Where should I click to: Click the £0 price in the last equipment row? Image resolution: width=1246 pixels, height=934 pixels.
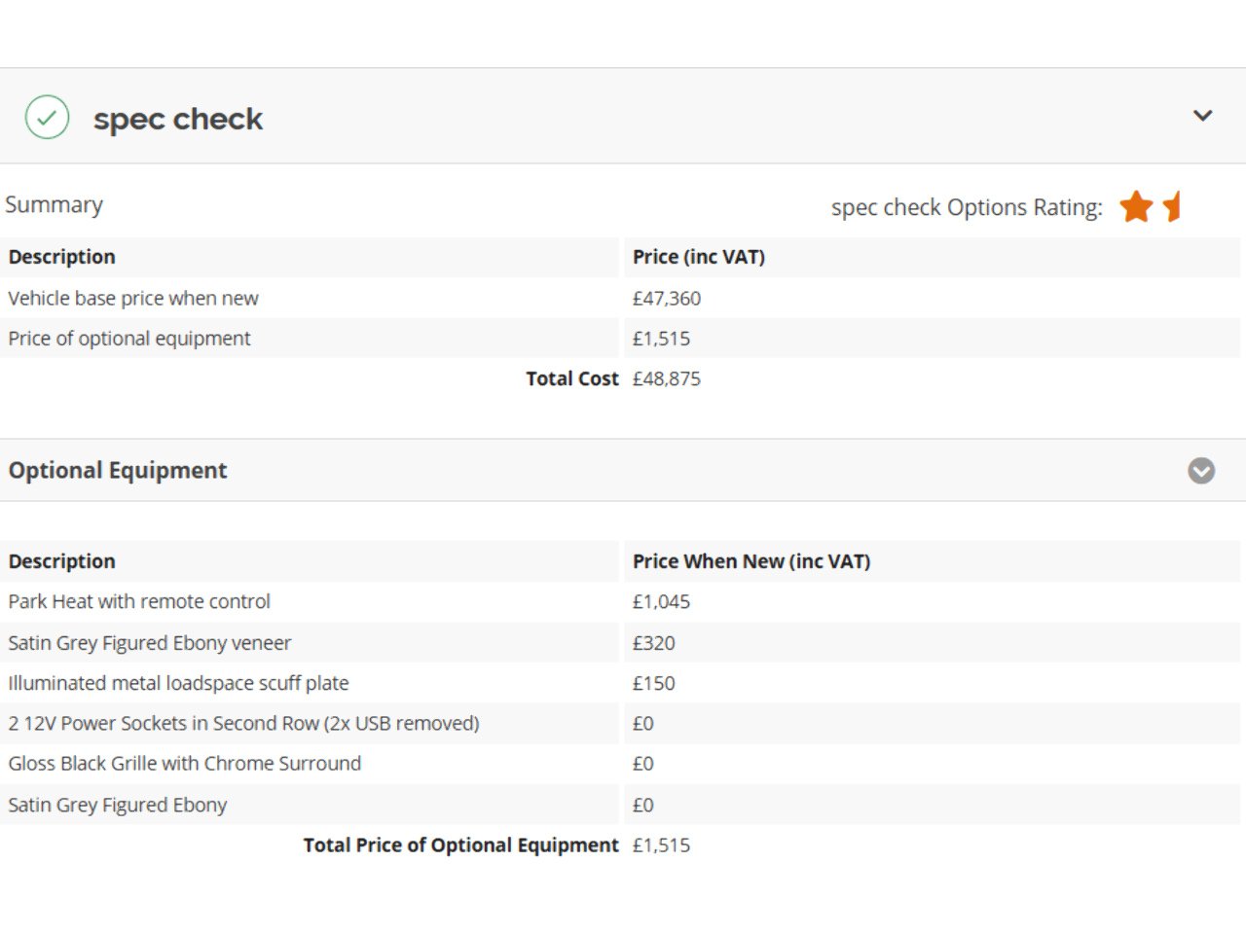643,805
